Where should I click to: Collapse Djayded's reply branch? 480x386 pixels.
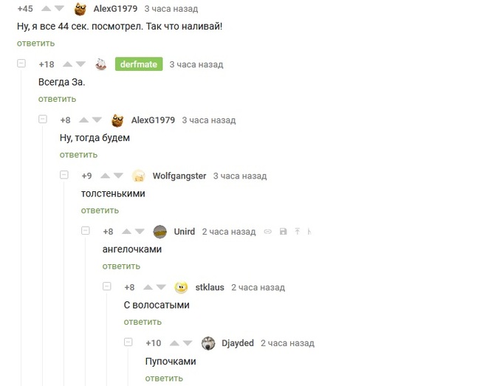pos(128,342)
